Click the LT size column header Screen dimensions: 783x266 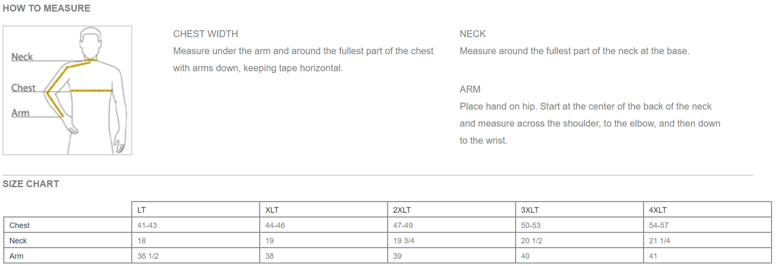(x=141, y=210)
